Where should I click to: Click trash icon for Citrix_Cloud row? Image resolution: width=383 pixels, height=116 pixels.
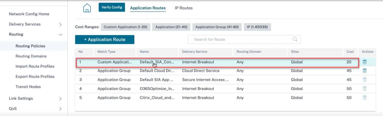(x=364, y=98)
